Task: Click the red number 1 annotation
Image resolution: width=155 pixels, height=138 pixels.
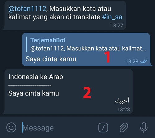Action: (x=107, y=57)
